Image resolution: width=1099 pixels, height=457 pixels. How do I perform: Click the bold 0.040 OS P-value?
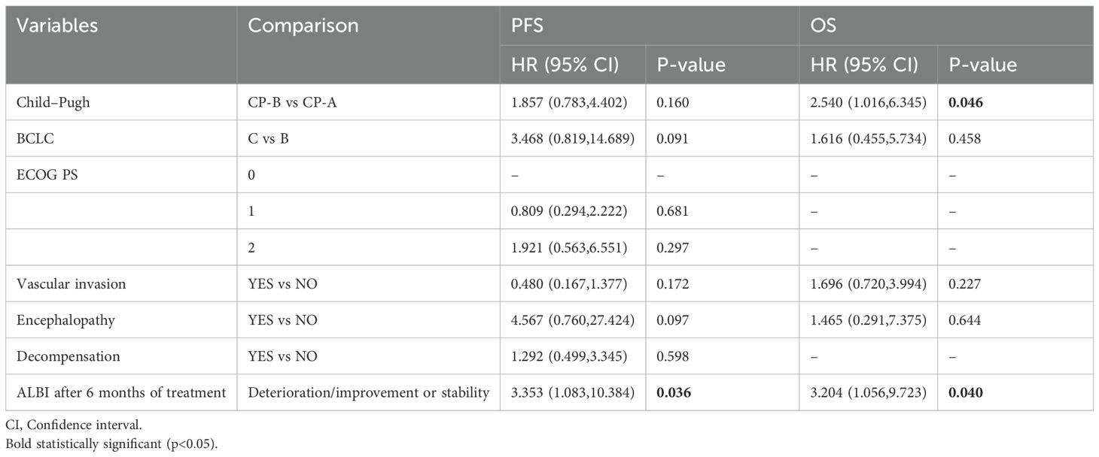tap(966, 392)
